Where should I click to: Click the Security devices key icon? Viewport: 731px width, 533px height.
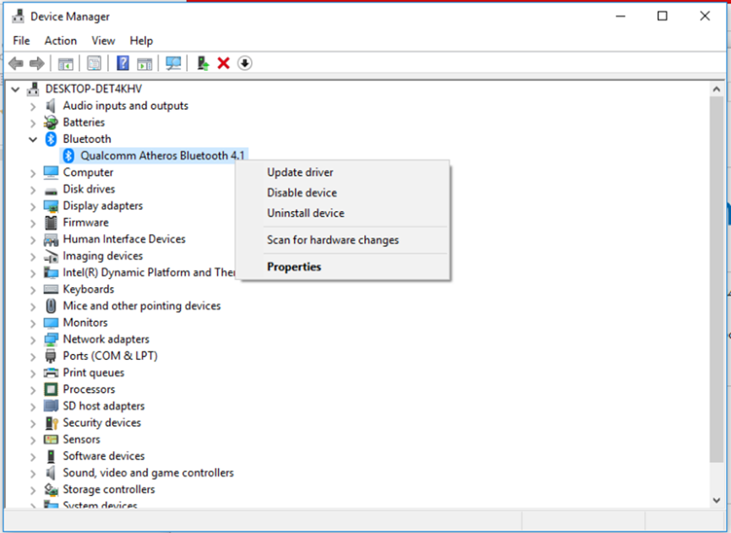click(51, 422)
